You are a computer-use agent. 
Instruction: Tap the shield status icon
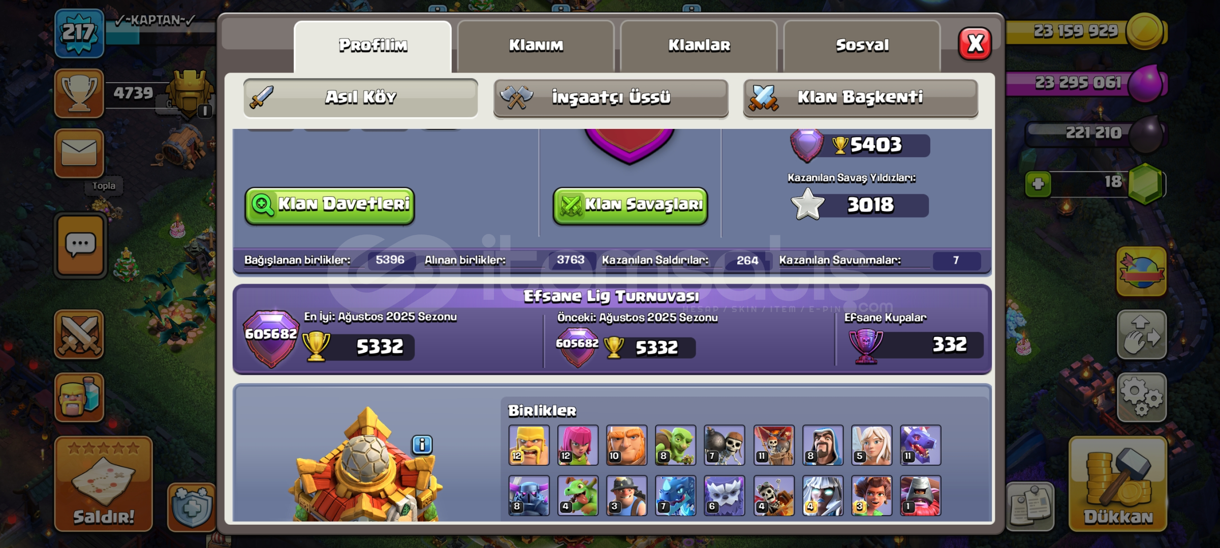(191, 507)
